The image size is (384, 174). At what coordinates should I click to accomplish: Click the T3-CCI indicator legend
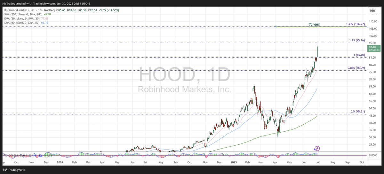point(28,155)
